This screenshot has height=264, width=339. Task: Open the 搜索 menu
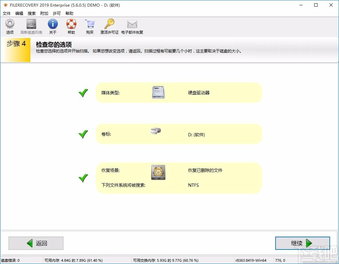pos(32,14)
